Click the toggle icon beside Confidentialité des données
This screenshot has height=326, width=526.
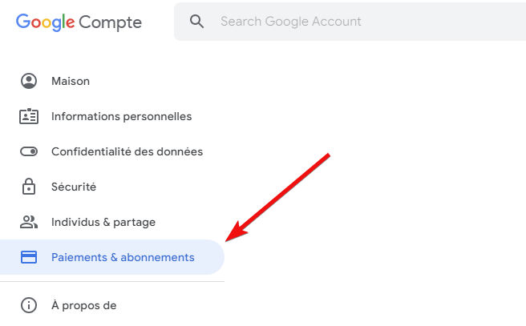[x=29, y=151]
